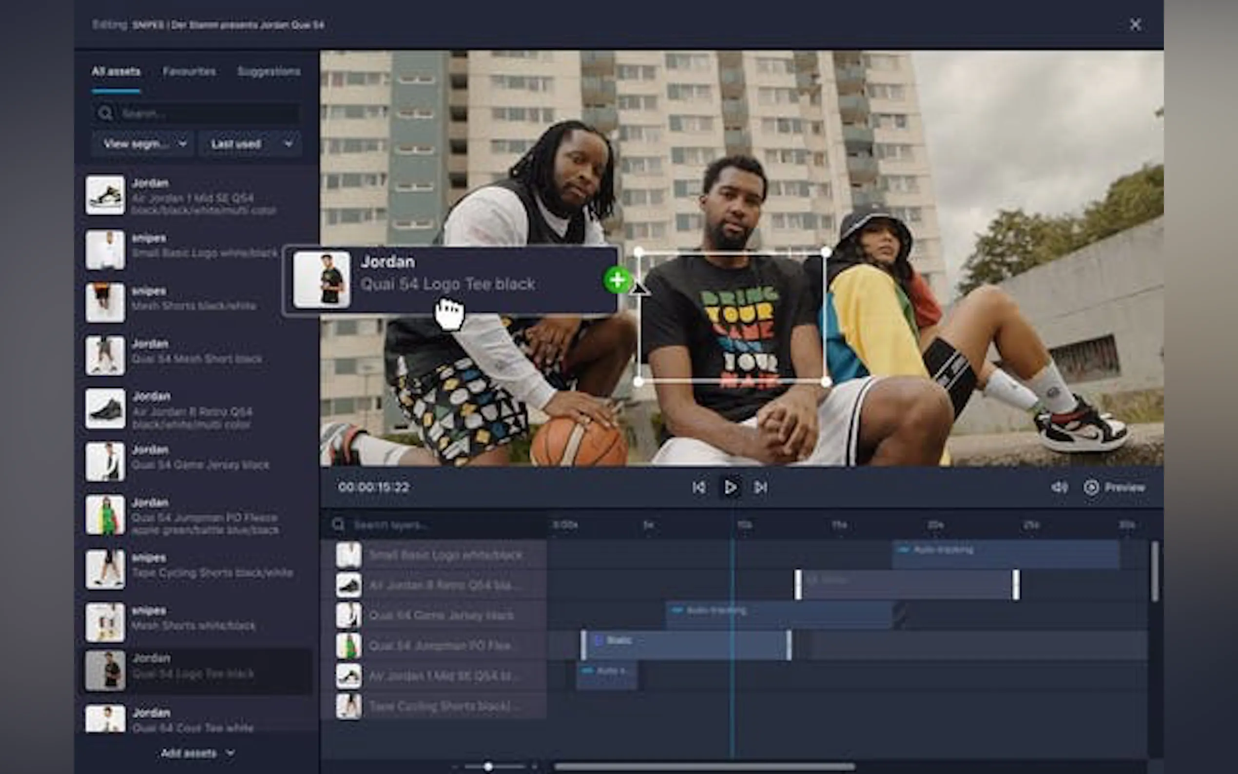The height and width of the screenshot is (774, 1238).
Task: Select the Air Jordan 1 Mid SE Q54 layer
Action: (x=434, y=676)
